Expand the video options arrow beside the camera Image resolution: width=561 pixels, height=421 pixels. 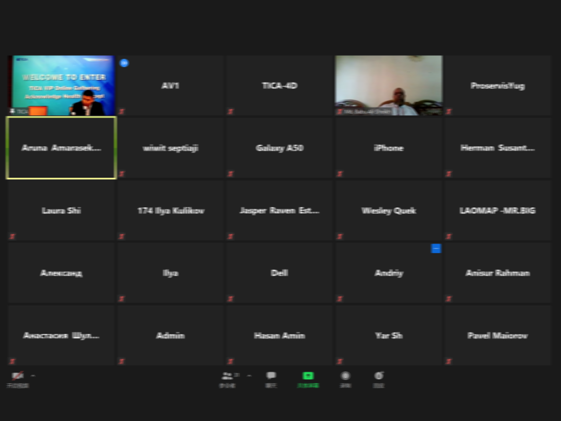coord(33,375)
